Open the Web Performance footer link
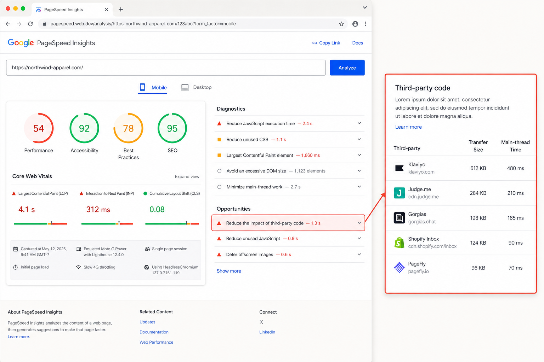Screen dimensions: 544x362 click(156, 342)
